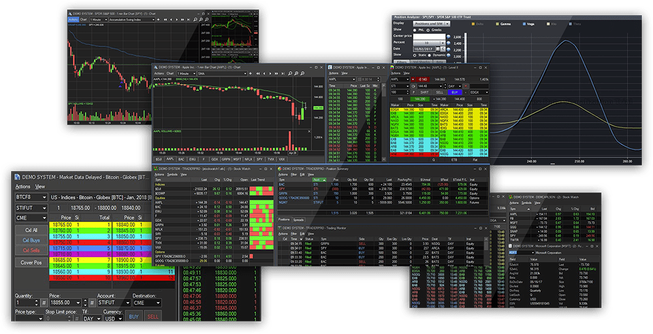Add an indicator in SPY chart toolbar

point(158,20)
